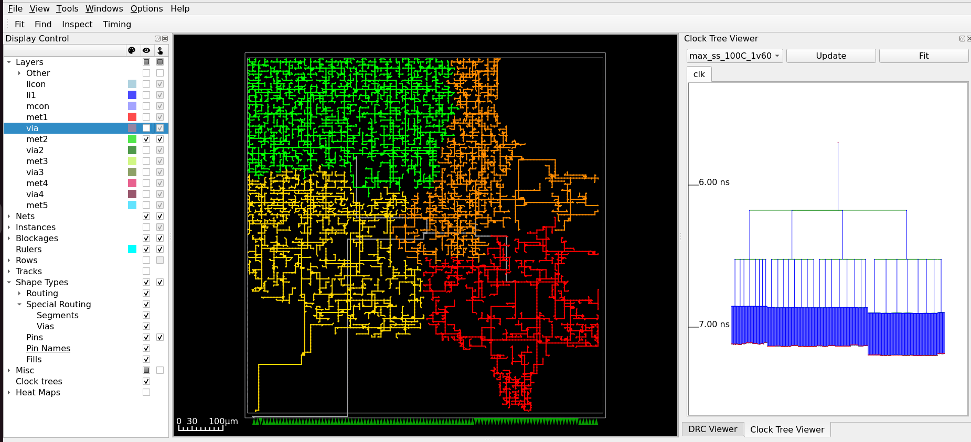Toggle Pin Names visibility checkbox
Image resolution: width=971 pixels, height=442 pixels.
(x=146, y=348)
